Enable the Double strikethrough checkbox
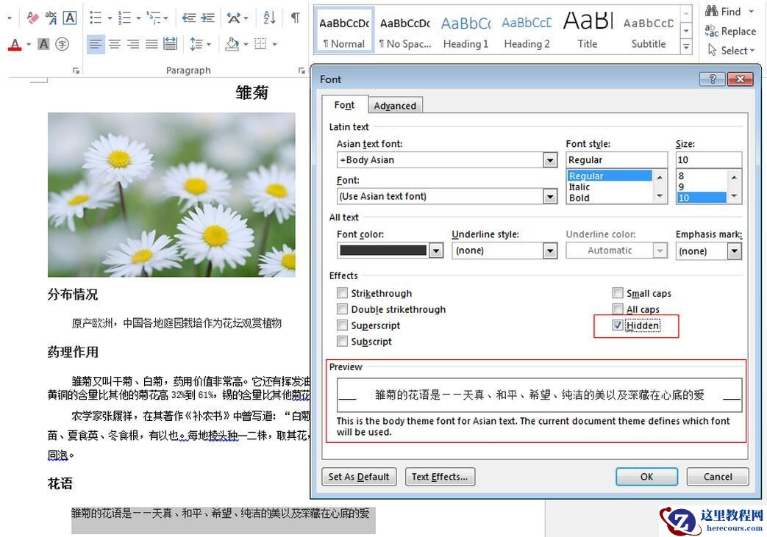The height and width of the screenshot is (537, 767). [x=343, y=309]
